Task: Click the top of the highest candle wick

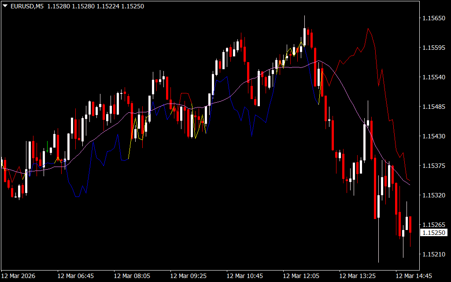Action: 304,16
